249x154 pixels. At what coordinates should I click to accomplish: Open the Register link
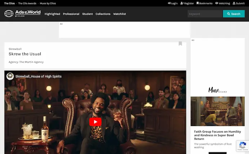click(x=187, y=3)
